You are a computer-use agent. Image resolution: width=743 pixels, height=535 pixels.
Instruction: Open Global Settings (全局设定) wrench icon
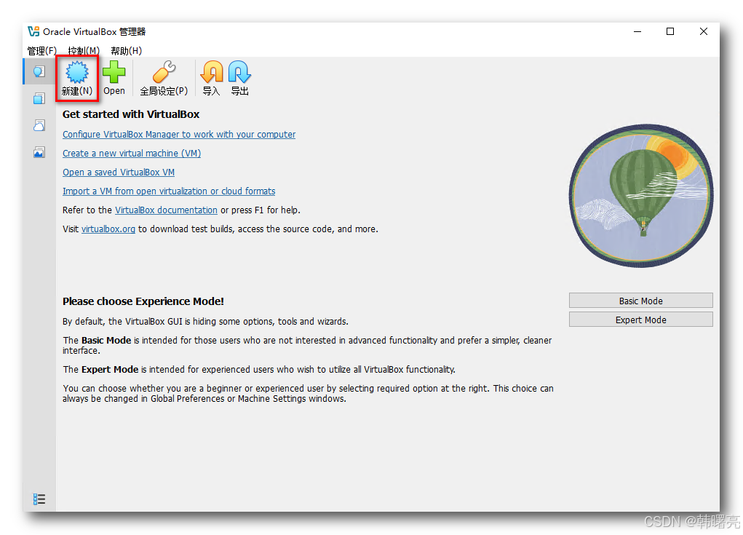[x=164, y=72]
